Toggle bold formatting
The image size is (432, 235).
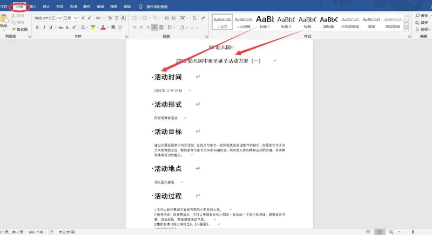pos(37,27)
